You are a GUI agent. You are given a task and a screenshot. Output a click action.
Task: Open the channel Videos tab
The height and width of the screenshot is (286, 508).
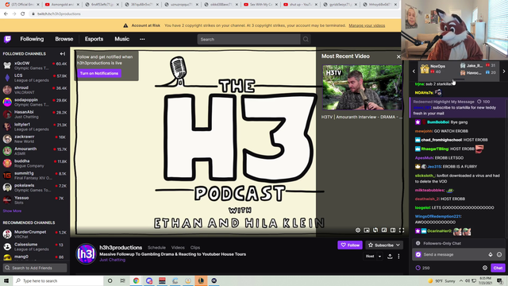(178, 247)
